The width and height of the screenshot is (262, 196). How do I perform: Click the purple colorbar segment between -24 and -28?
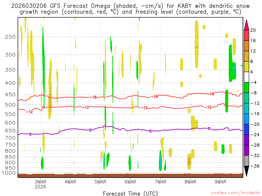pos(246,140)
